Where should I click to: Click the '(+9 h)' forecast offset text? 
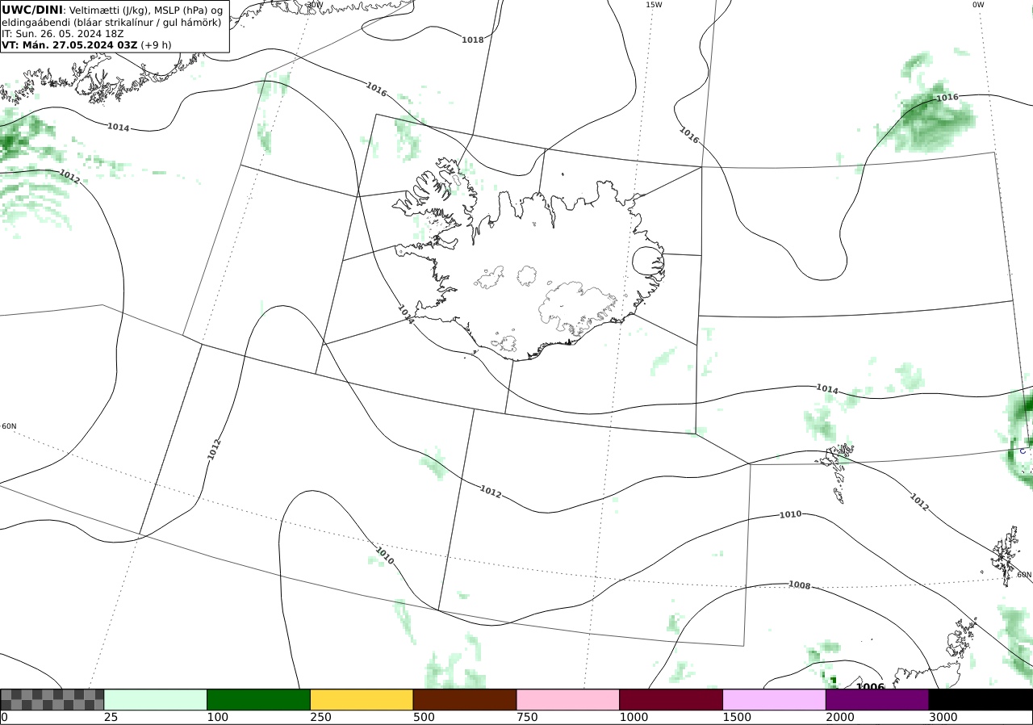tap(156, 45)
